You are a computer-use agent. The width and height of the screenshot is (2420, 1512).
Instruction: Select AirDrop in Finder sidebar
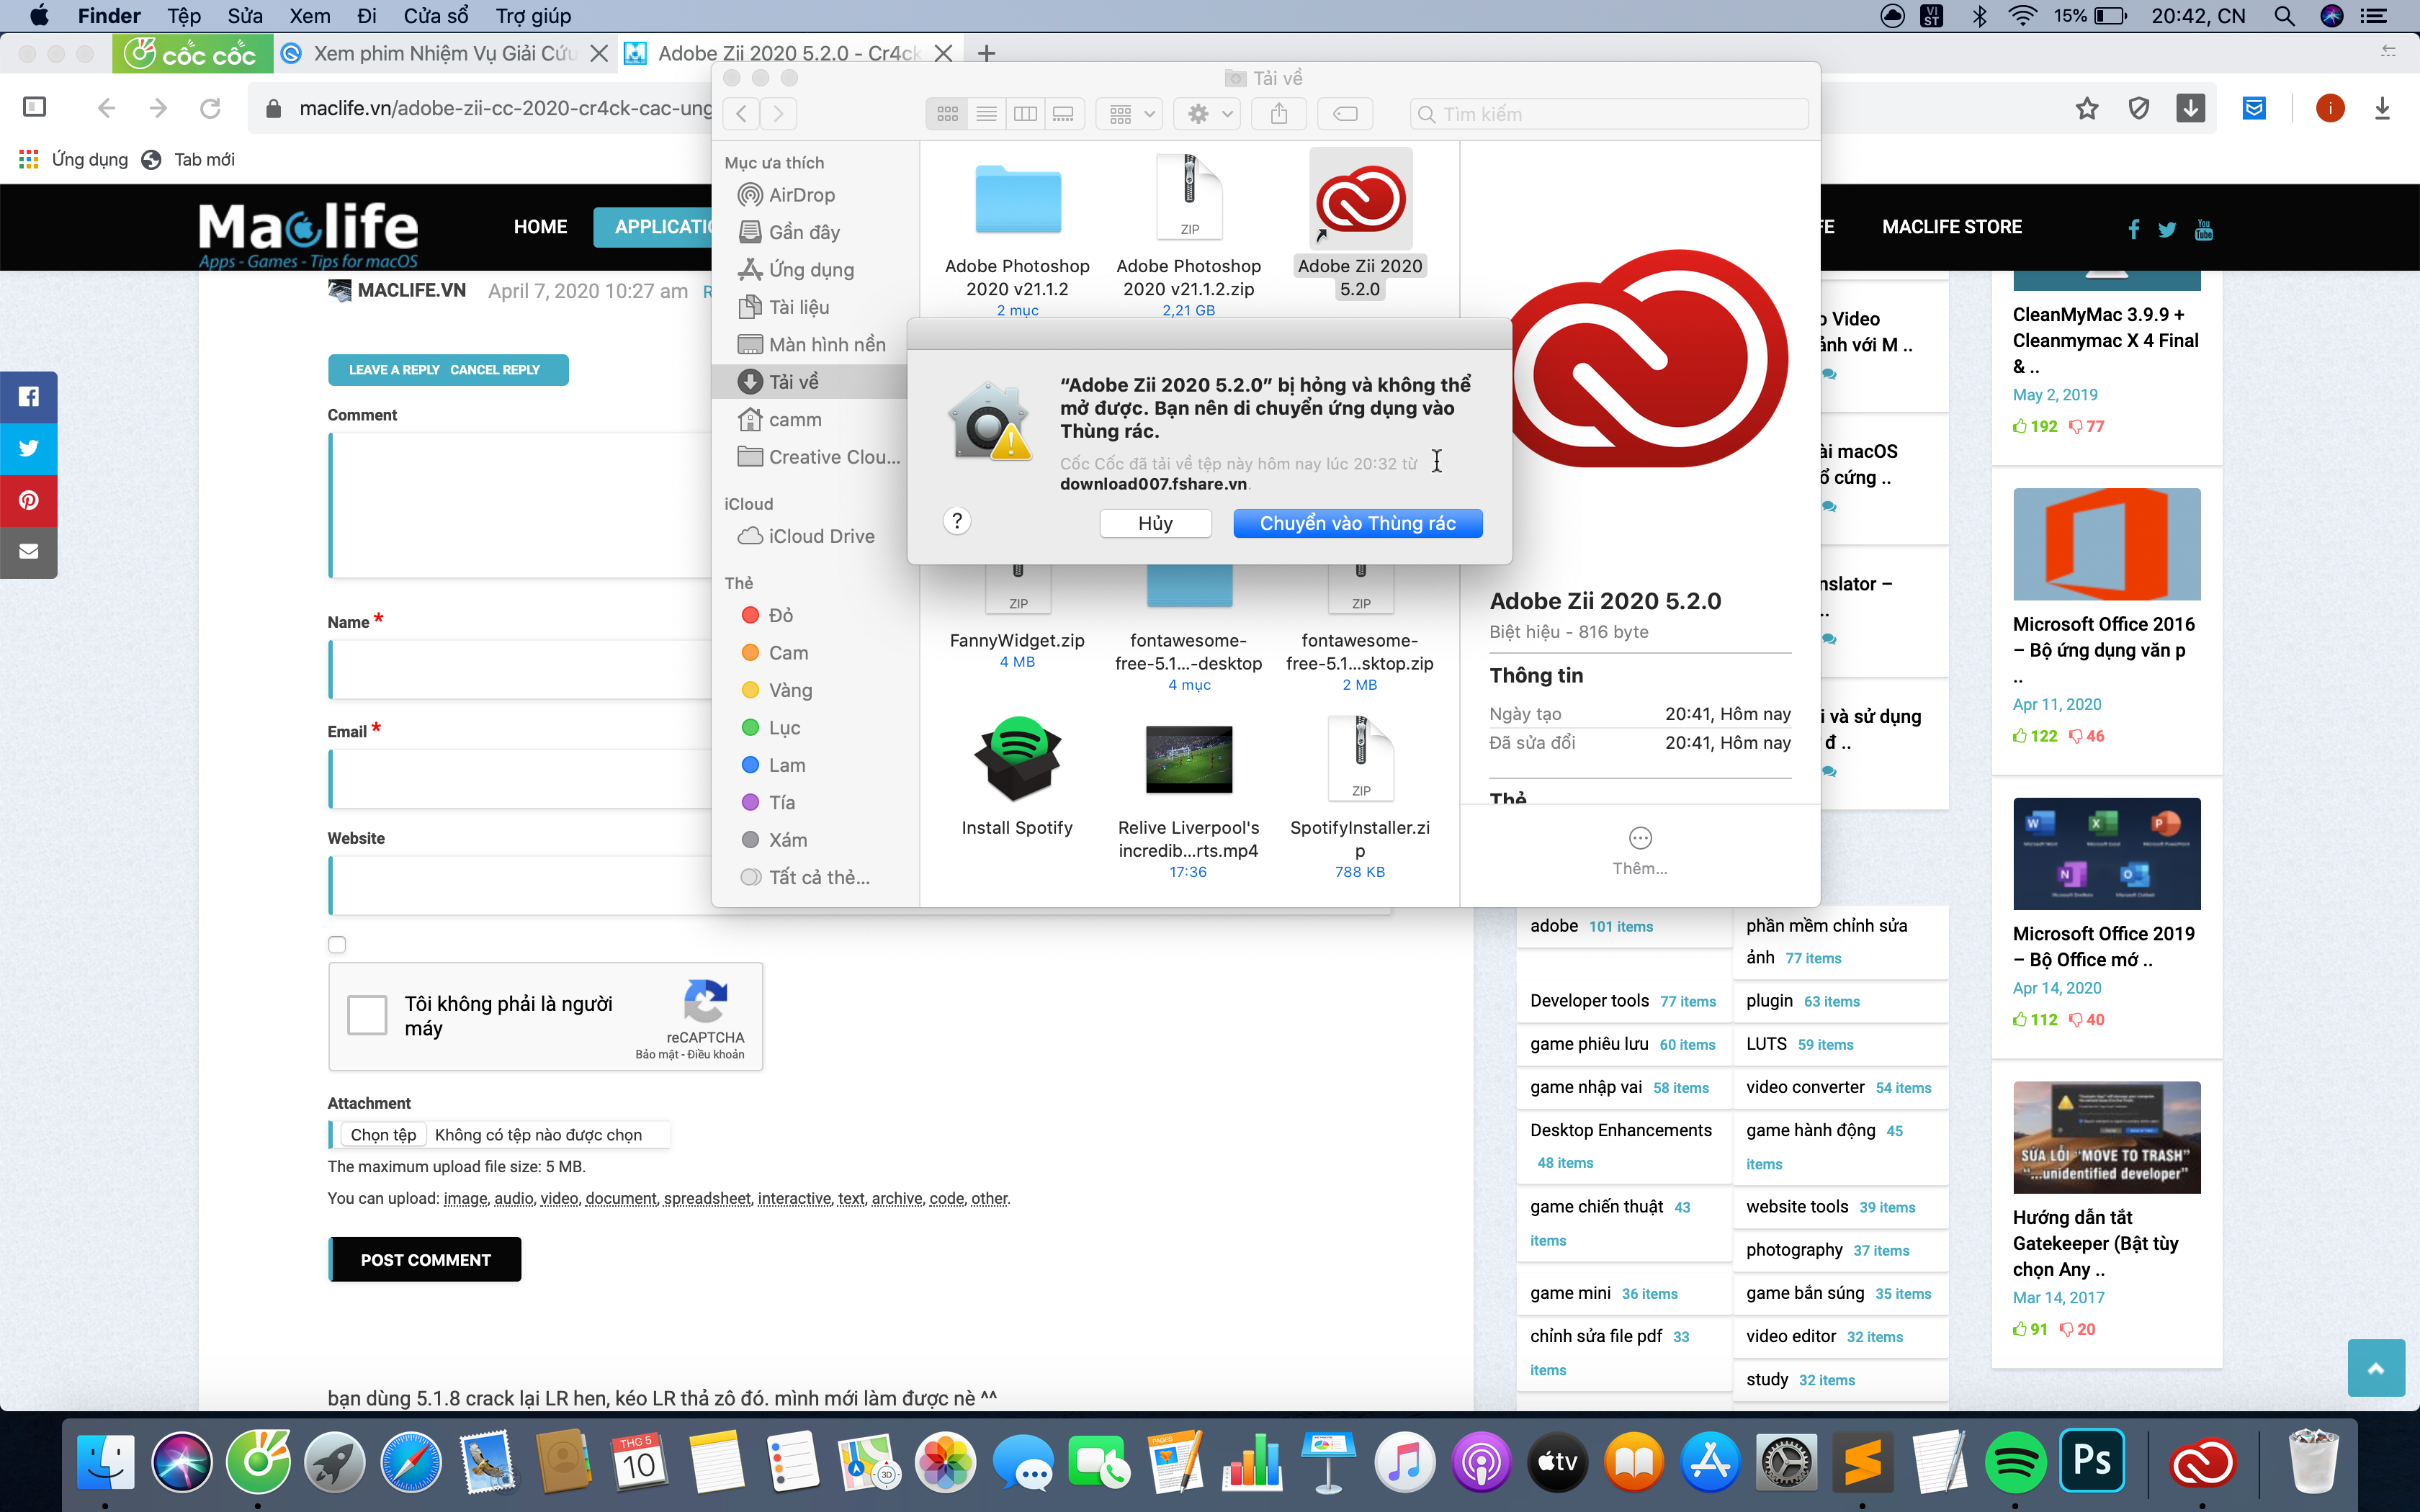(801, 195)
